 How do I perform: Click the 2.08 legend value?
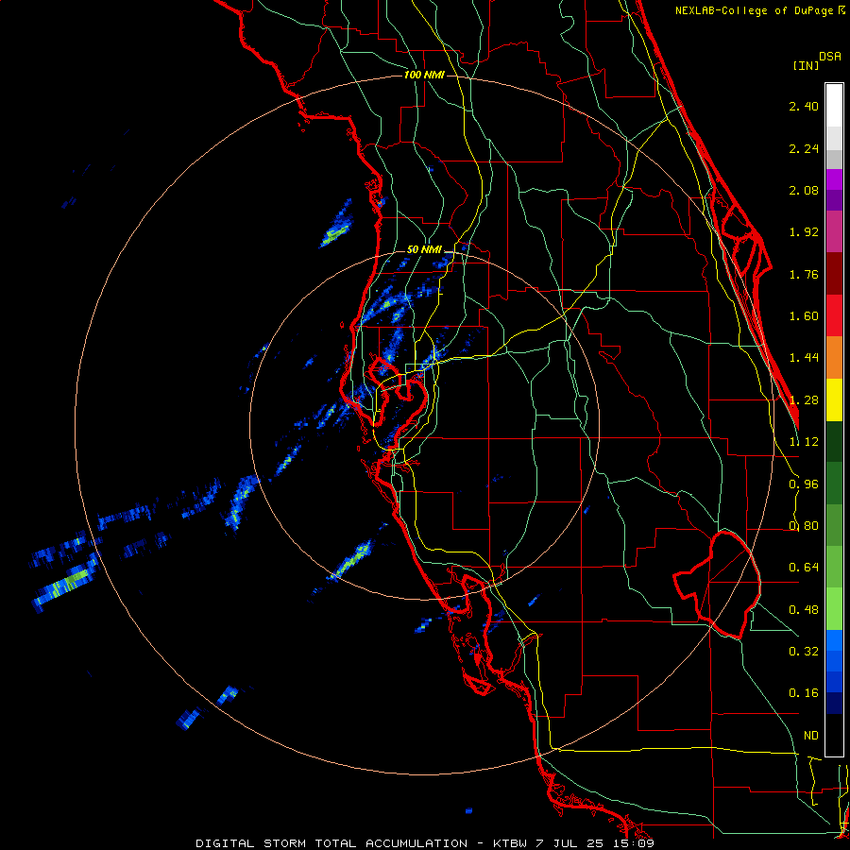pos(804,190)
